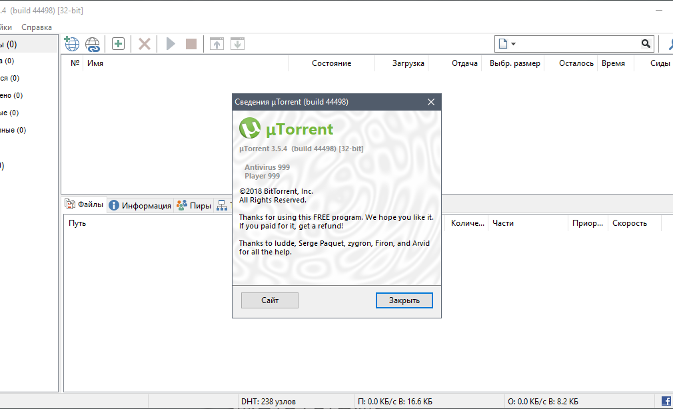Image resolution: width=673 pixels, height=409 pixels.
Task: Switch to the Пиры tab
Action: (x=194, y=206)
